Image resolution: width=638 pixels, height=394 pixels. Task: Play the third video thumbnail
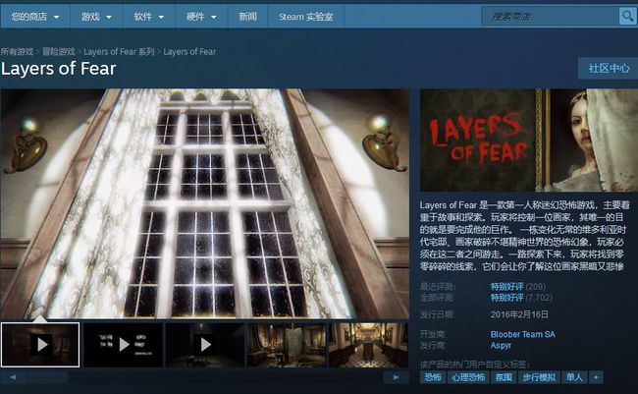pyautogui.click(x=204, y=345)
